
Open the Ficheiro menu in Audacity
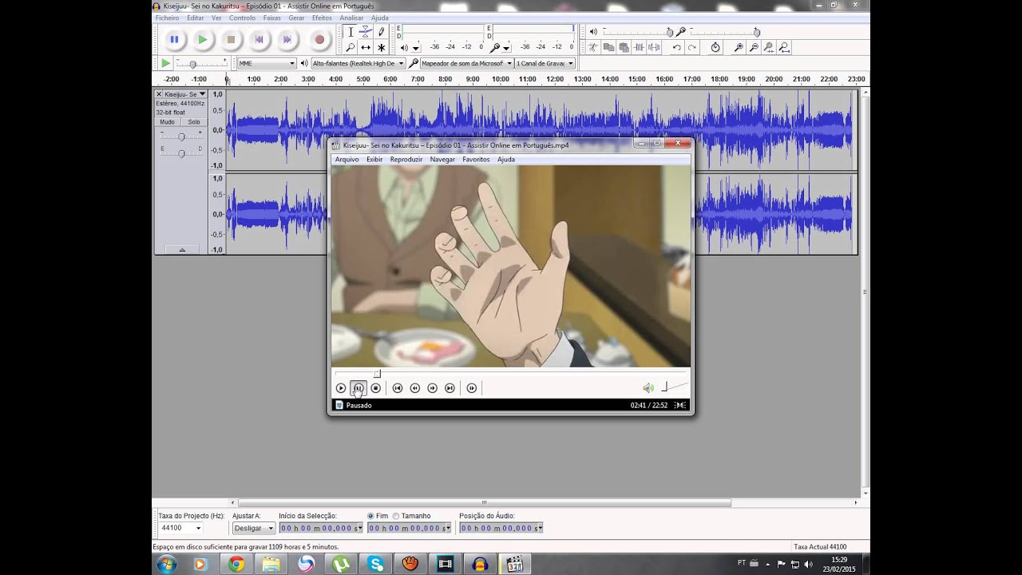(x=167, y=18)
